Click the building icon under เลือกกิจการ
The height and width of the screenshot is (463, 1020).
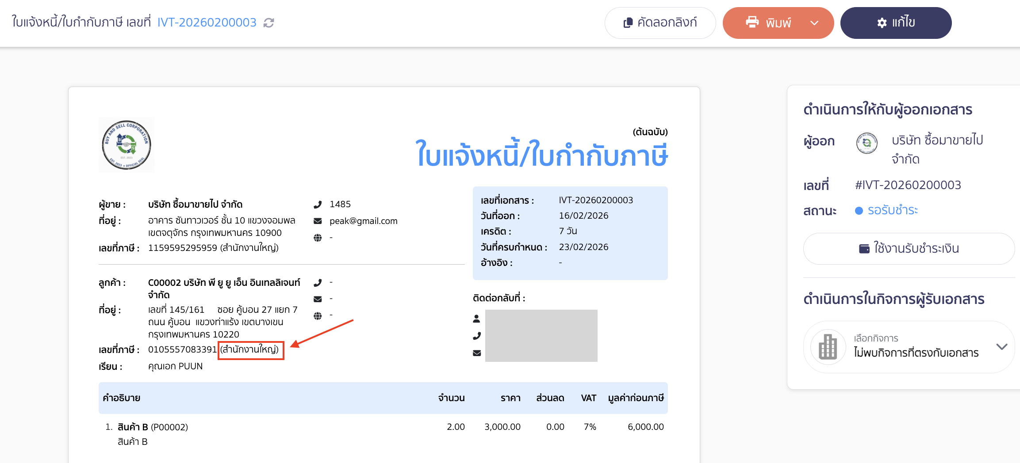(x=827, y=347)
